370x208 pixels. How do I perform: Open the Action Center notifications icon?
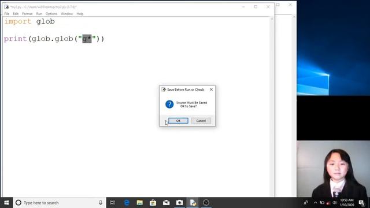361,203
